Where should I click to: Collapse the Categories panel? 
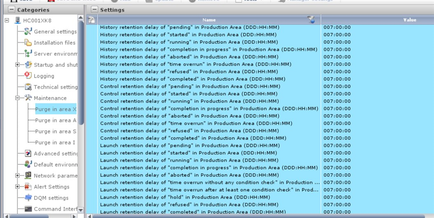click(x=12, y=10)
